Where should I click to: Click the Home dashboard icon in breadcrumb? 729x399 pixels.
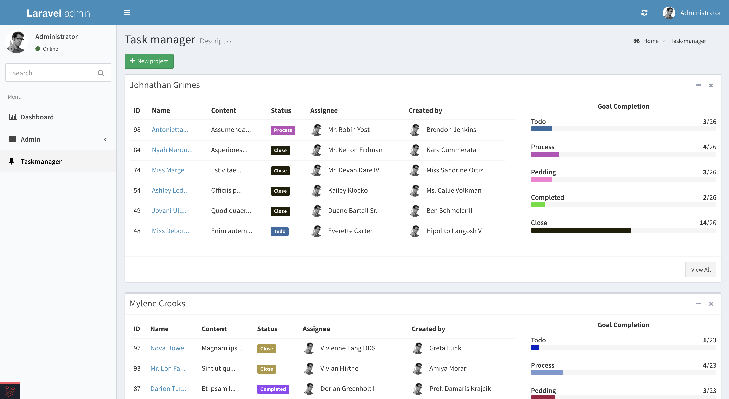[636, 41]
